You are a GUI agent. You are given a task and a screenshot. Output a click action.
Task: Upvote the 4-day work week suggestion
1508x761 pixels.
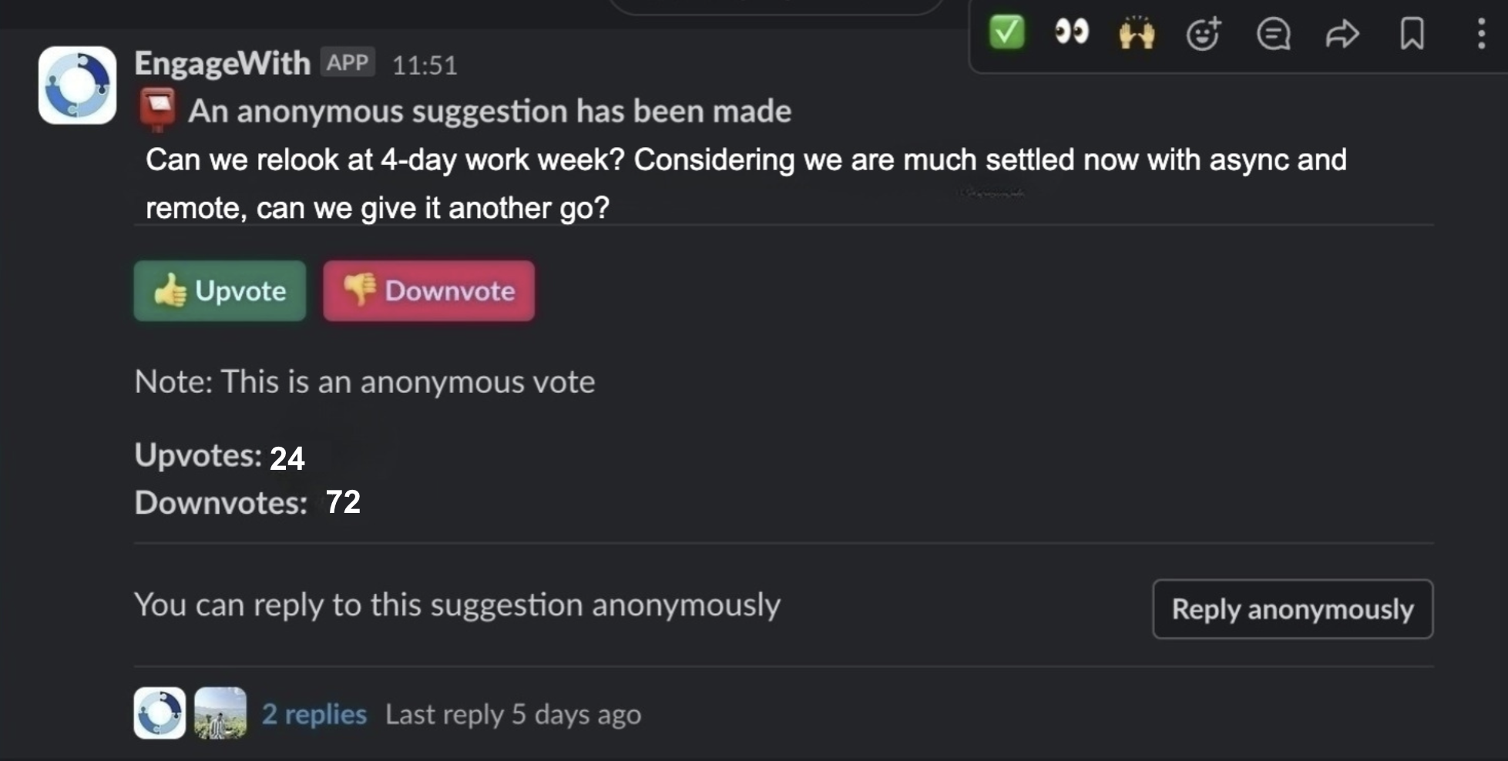point(220,290)
